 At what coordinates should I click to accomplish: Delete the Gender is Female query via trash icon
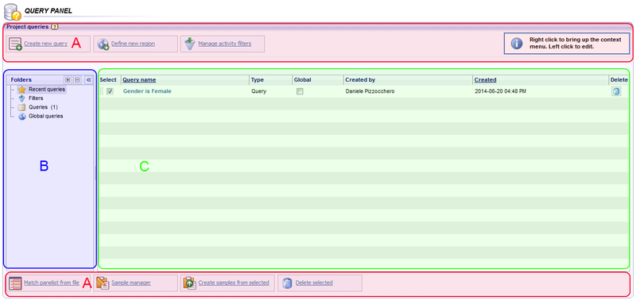[x=616, y=91]
